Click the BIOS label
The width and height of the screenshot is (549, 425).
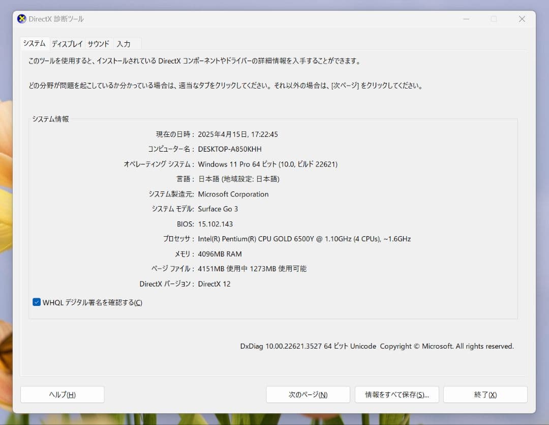coord(186,224)
